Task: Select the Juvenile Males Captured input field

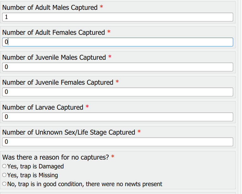Action: click(117, 67)
